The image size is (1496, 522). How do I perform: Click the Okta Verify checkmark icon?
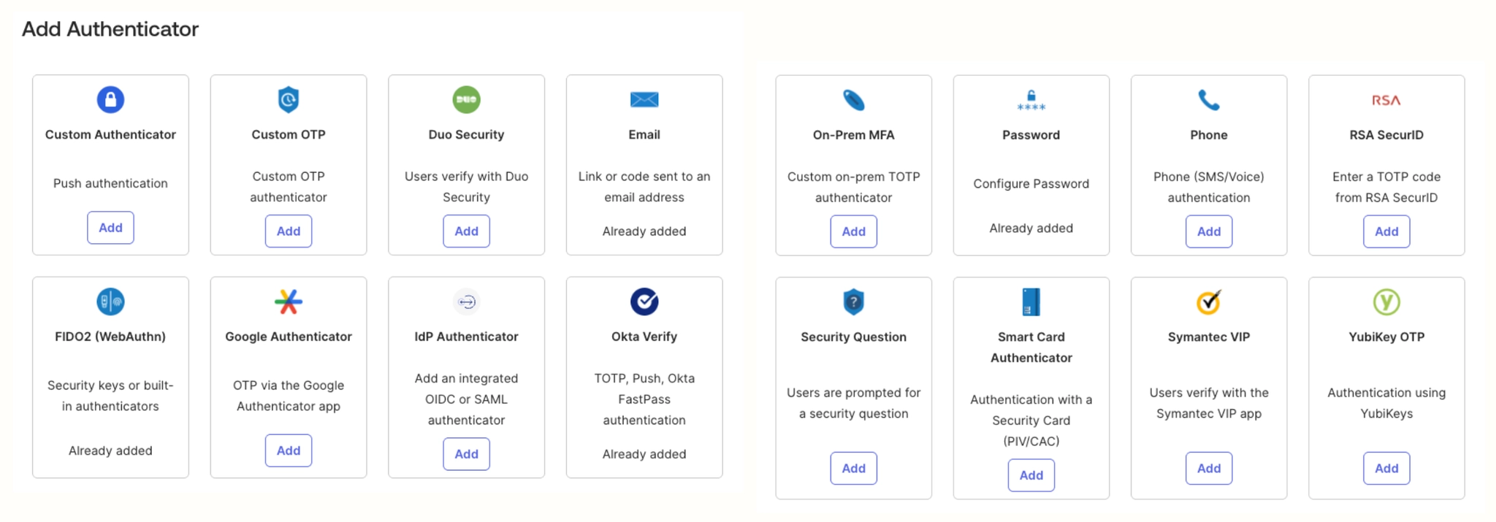(644, 302)
